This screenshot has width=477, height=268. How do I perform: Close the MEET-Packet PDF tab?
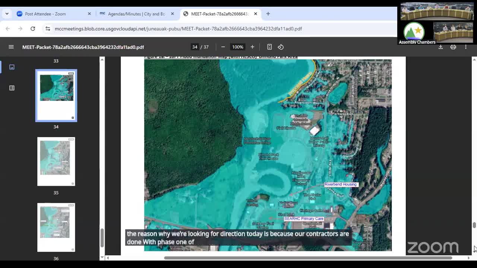(255, 14)
